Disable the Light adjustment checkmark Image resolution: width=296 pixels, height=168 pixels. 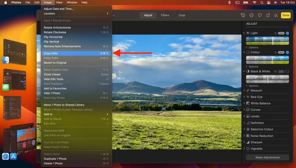coord(287,33)
